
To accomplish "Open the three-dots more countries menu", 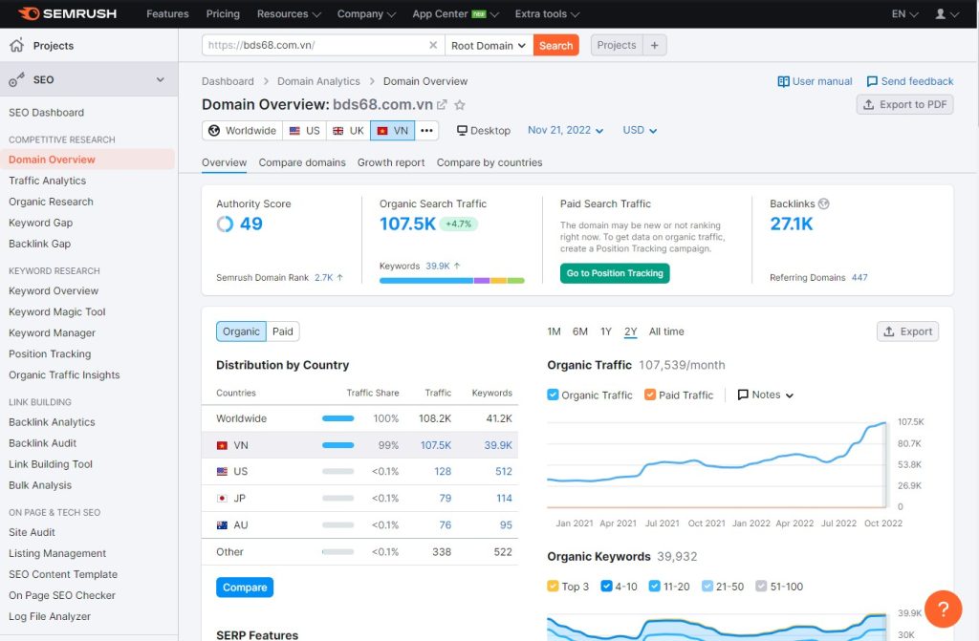I will (x=426, y=131).
